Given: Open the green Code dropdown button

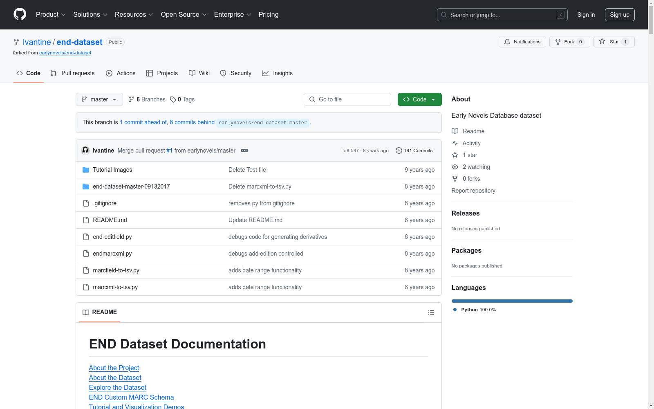Looking at the screenshot, I should tap(420, 99).
